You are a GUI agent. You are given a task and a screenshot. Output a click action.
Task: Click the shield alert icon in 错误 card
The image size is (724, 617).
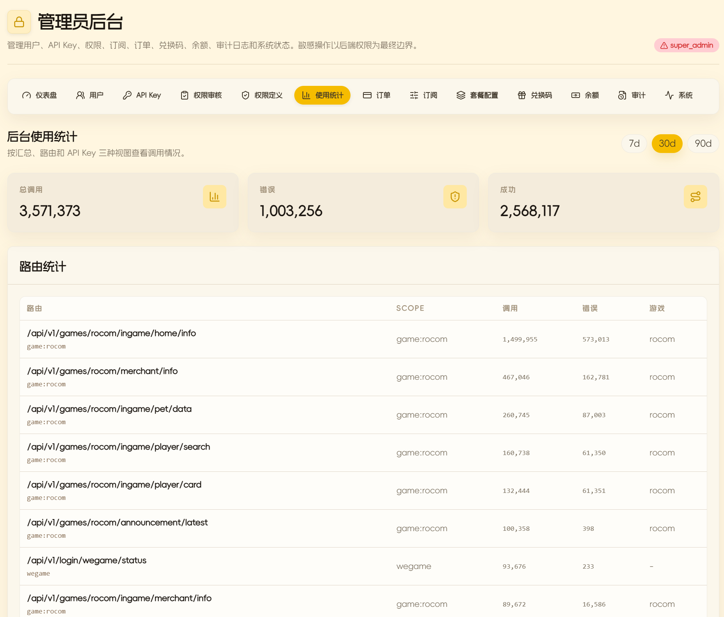(x=455, y=197)
